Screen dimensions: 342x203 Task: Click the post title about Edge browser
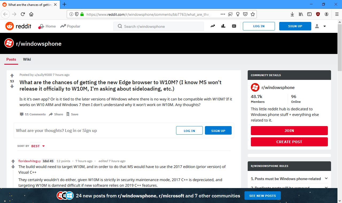(121, 85)
